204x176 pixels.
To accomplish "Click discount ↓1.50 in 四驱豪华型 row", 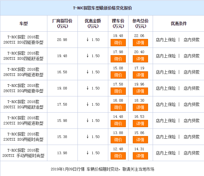I will click(93, 40).
